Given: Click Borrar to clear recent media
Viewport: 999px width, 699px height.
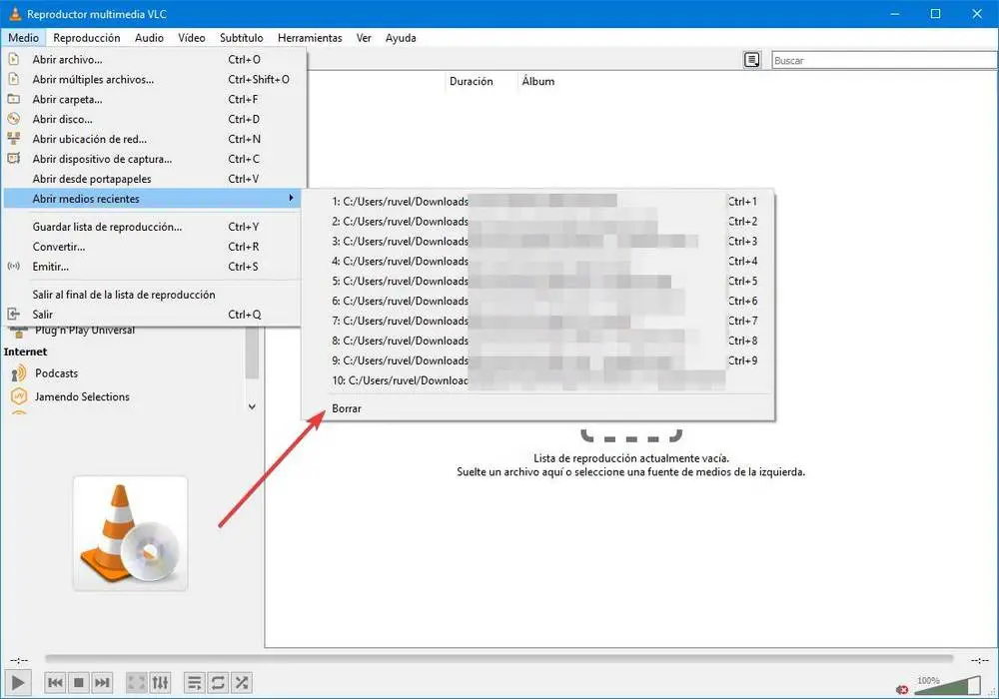Looking at the screenshot, I should pos(537,408).
